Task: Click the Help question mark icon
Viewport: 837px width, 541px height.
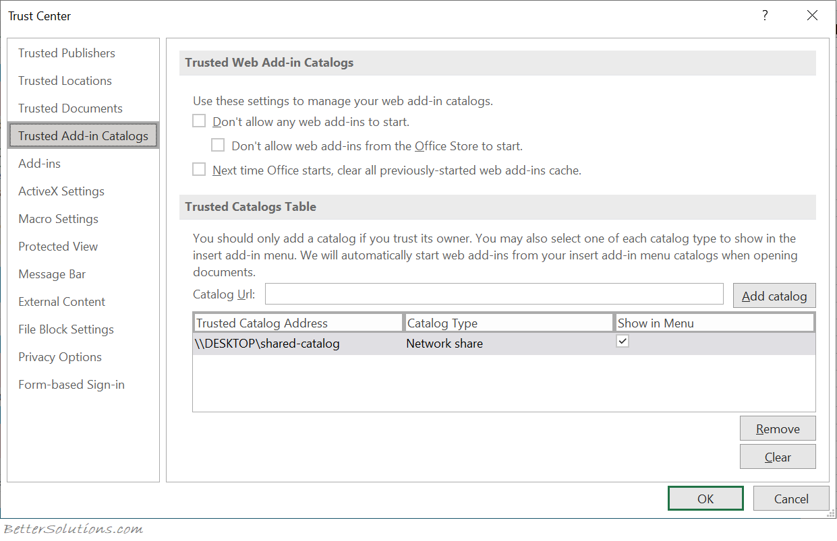Action: [765, 15]
